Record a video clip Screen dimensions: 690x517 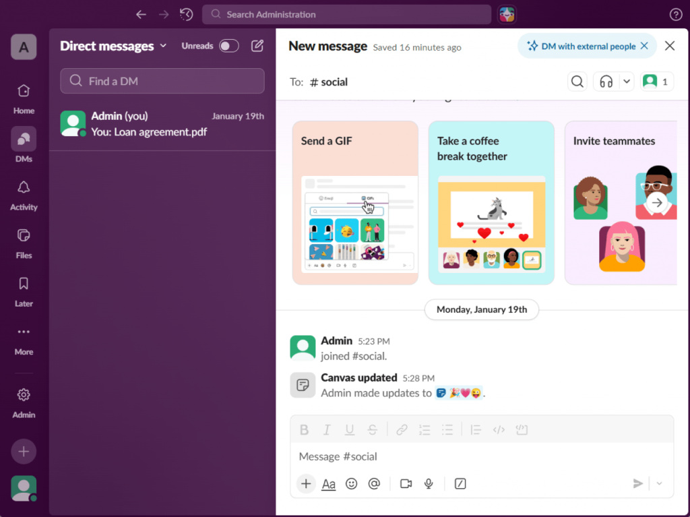406,483
